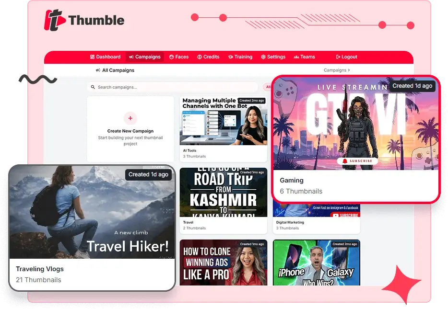Click the Thumble logo icon
The width and height of the screenshot is (448, 309).
coord(55,20)
